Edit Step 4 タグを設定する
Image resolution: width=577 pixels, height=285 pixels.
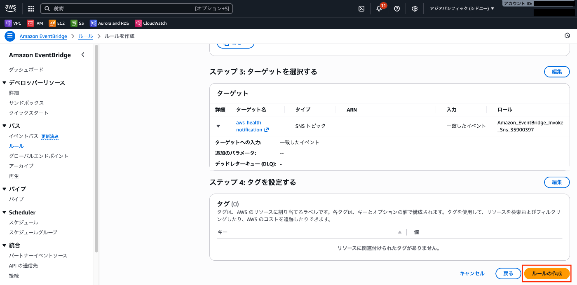[557, 182]
